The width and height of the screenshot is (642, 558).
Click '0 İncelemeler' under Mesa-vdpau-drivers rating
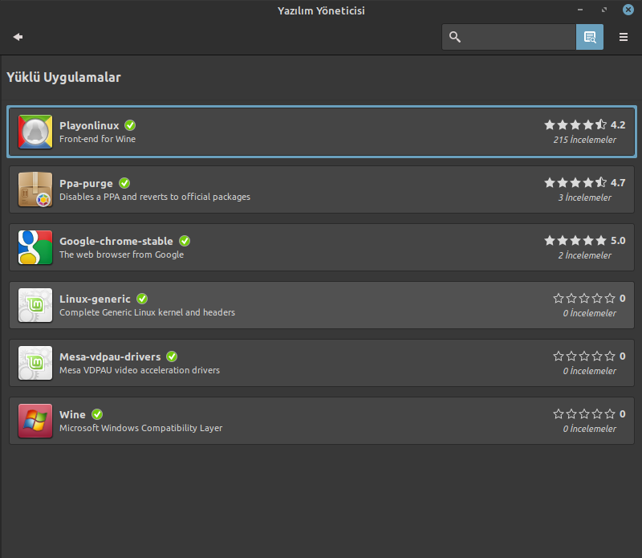coord(589,371)
